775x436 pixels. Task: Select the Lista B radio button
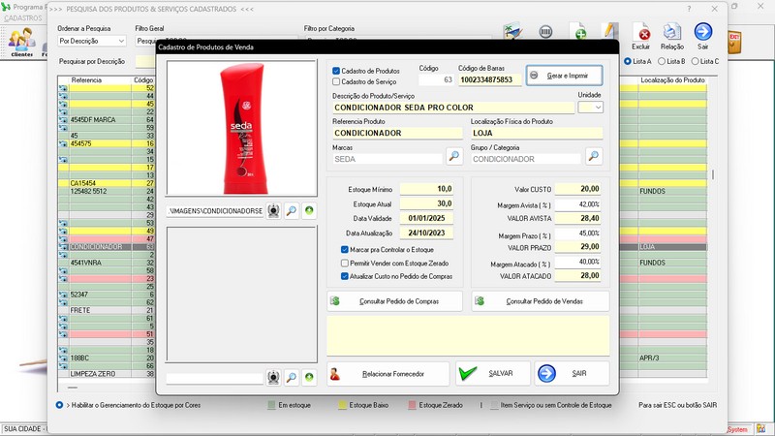coord(662,61)
